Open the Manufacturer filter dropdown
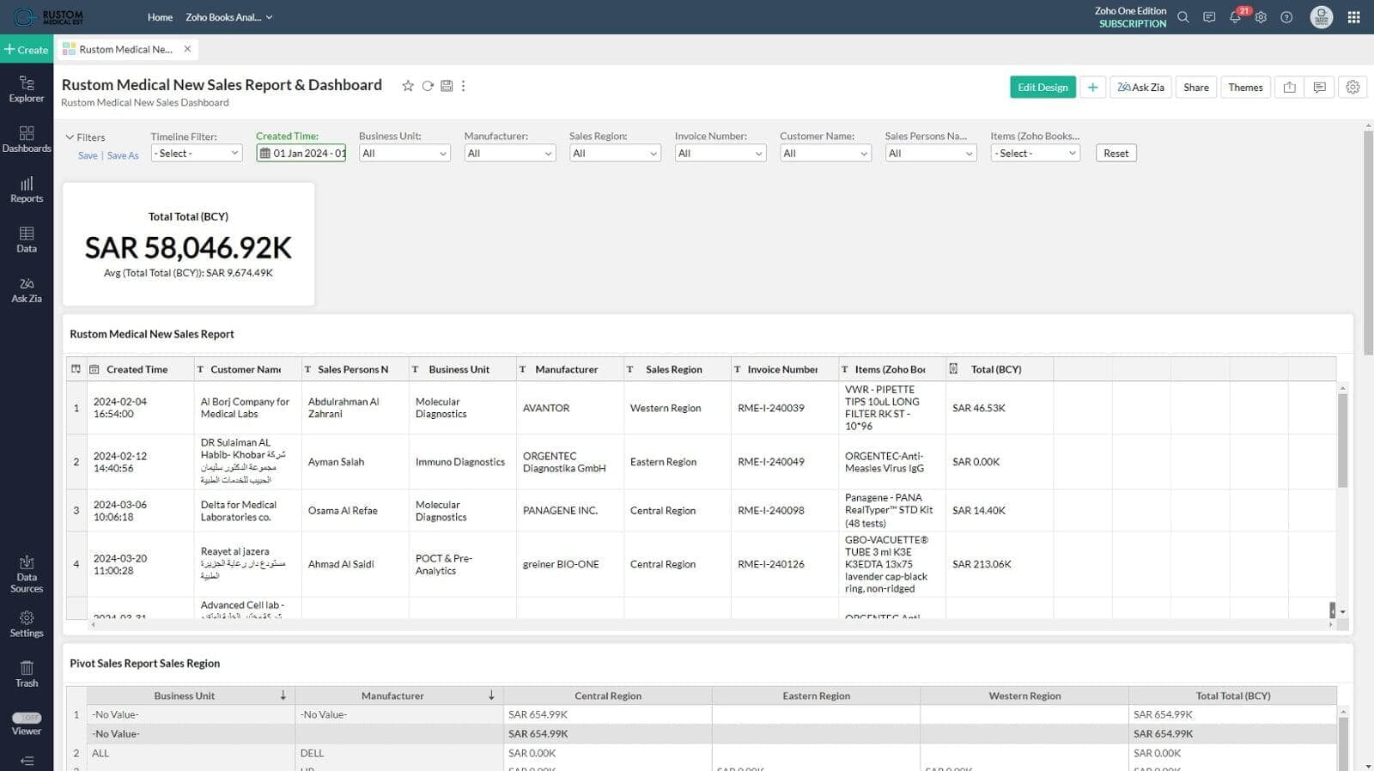This screenshot has width=1374, height=771. coord(510,153)
